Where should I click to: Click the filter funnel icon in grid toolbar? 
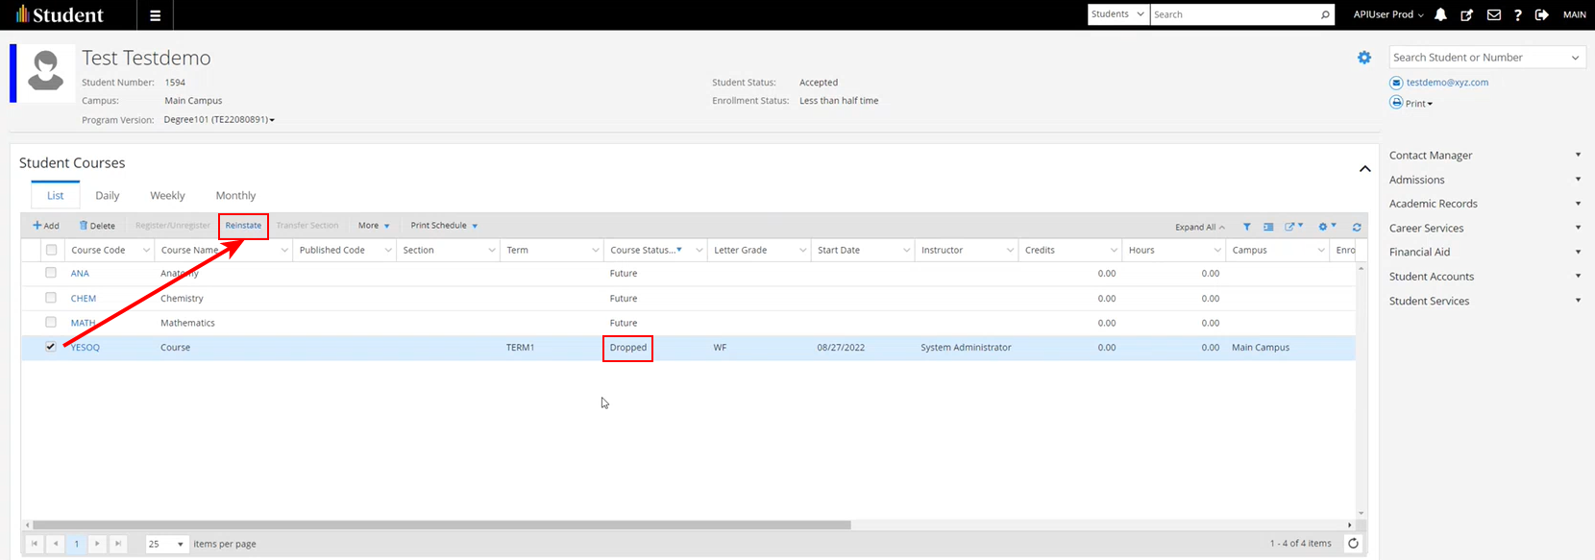(1246, 227)
